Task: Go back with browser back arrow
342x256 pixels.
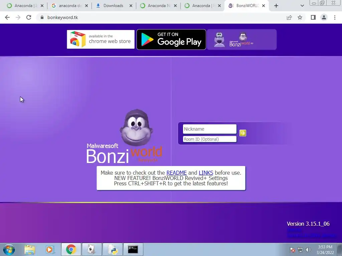Action: [x=7, y=17]
